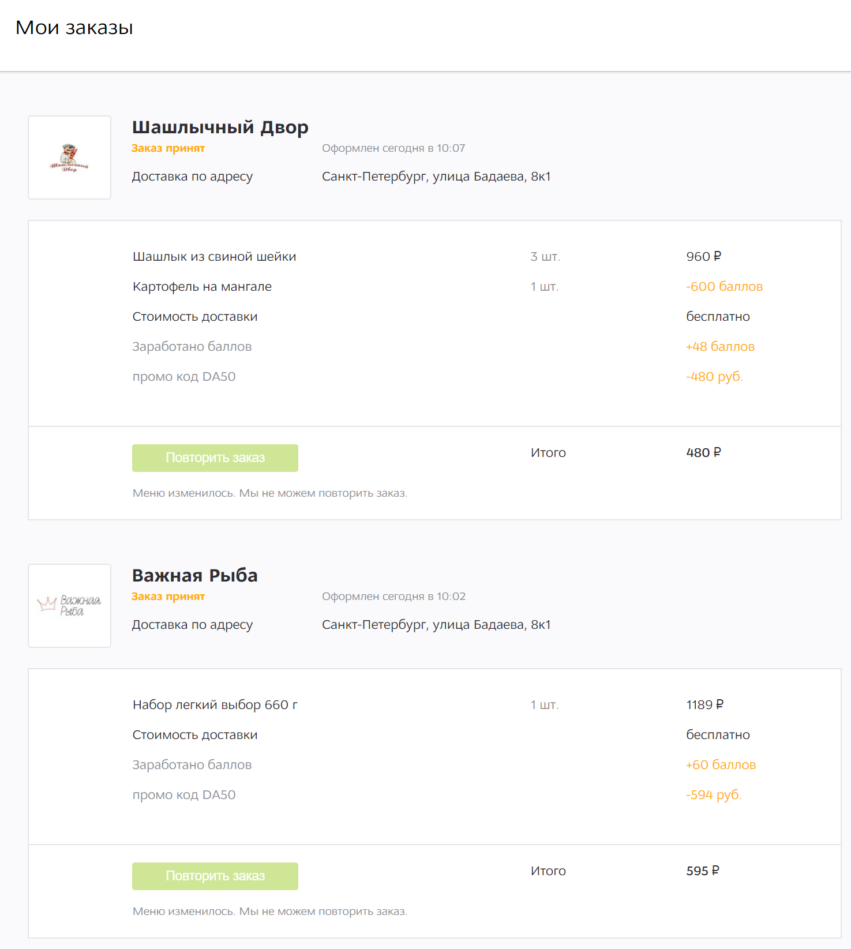The height and width of the screenshot is (949, 851).
Task: Select the Картофель на мангале item
Action: coord(202,287)
